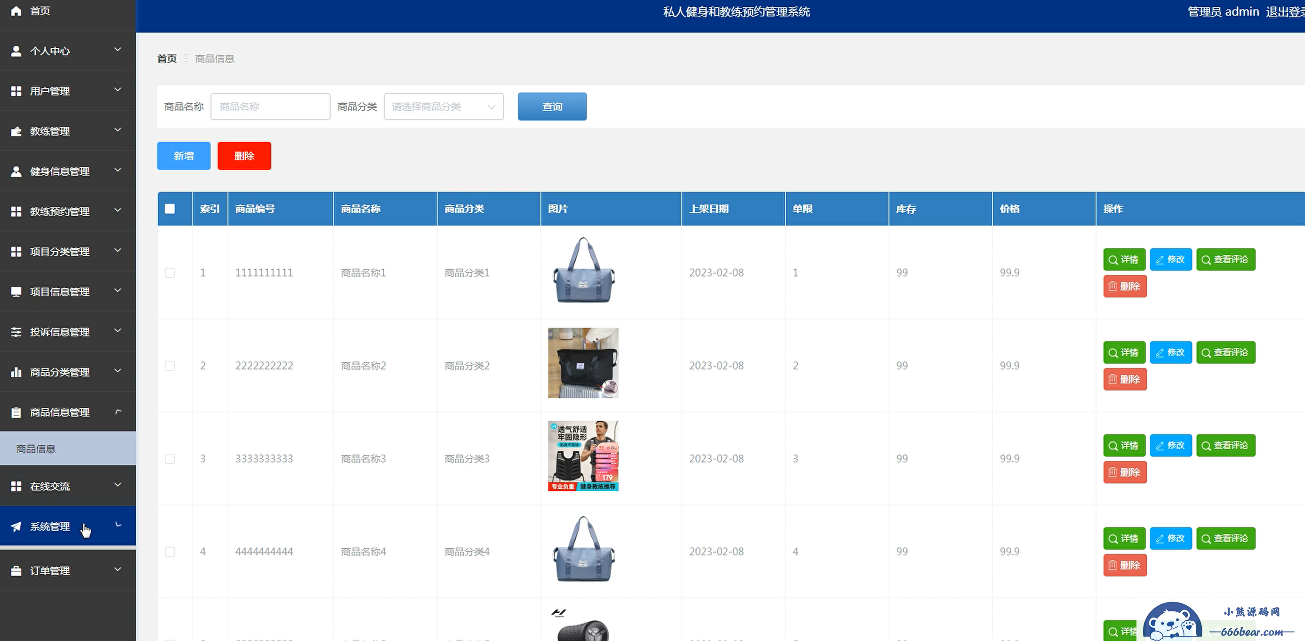The width and height of the screenshot is (1305, 641).
Task: Focus the 商品名称 search input
Action: (x=271, y=106)
